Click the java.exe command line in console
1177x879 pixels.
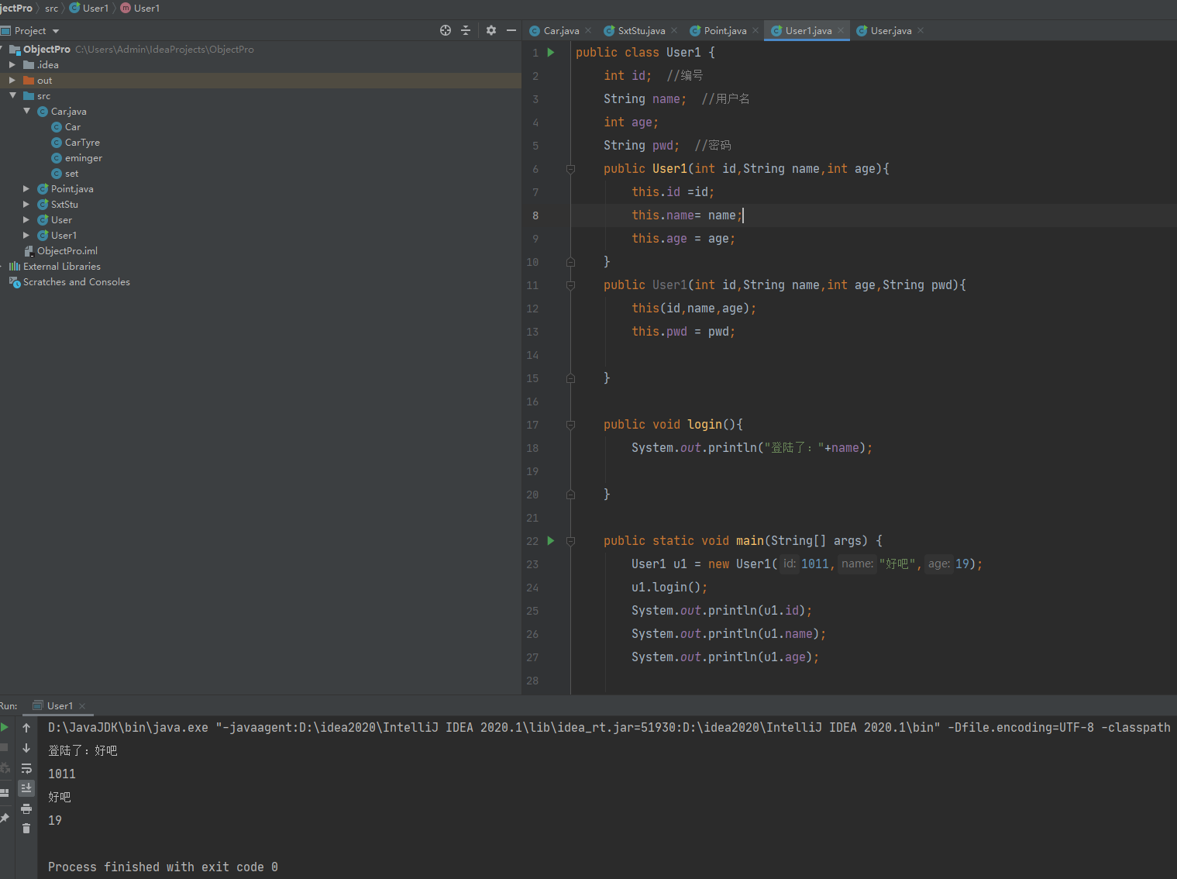point(609,728)
